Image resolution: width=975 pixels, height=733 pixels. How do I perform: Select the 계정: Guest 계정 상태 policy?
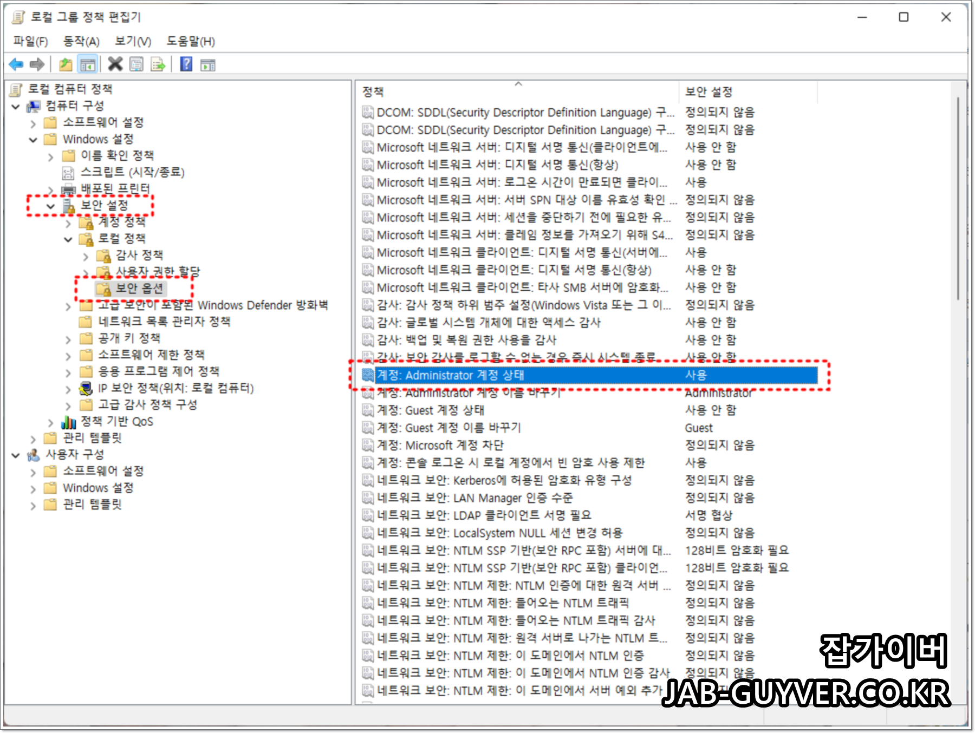coord(589,410)
